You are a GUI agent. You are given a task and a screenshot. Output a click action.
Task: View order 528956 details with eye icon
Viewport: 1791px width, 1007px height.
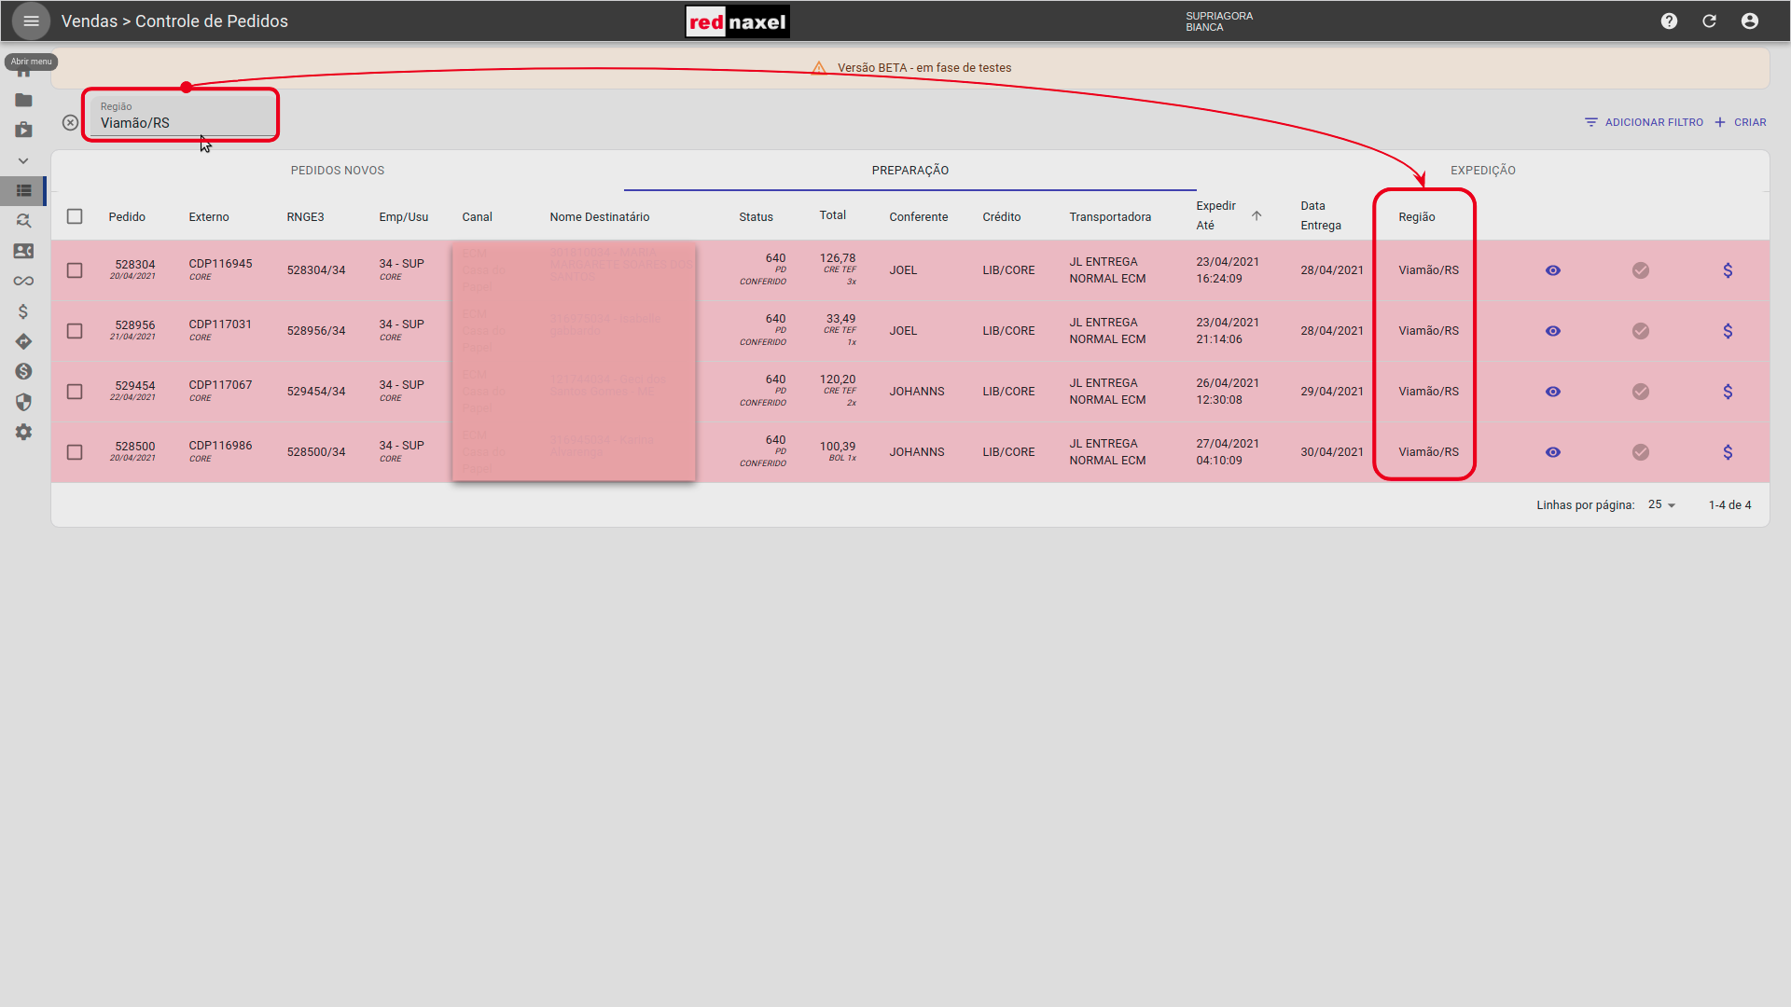pos(1552,331)
